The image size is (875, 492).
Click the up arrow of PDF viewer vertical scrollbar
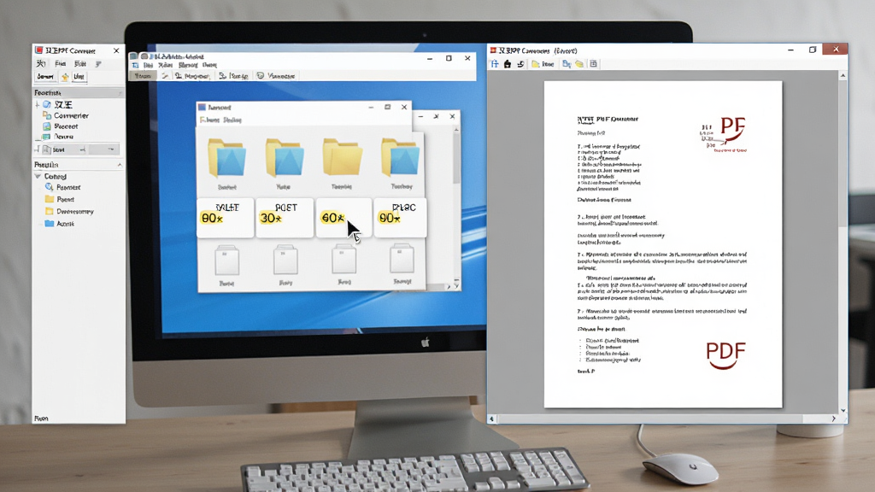click(843, 75)
